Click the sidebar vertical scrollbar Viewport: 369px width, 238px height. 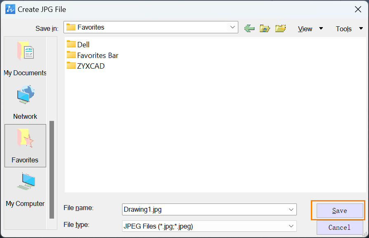click(x=52, y=169)
